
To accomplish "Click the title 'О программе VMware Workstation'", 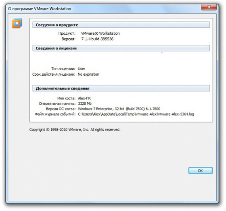I will coord(40,9).
